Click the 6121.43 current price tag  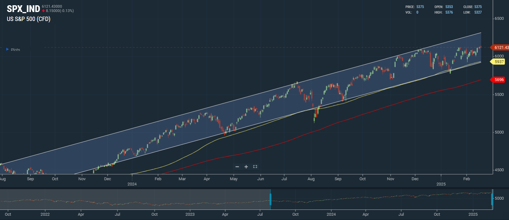pos(500,48)
